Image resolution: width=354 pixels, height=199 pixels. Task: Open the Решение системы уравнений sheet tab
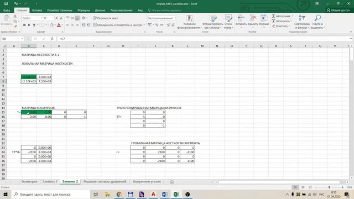click(105, 182)
